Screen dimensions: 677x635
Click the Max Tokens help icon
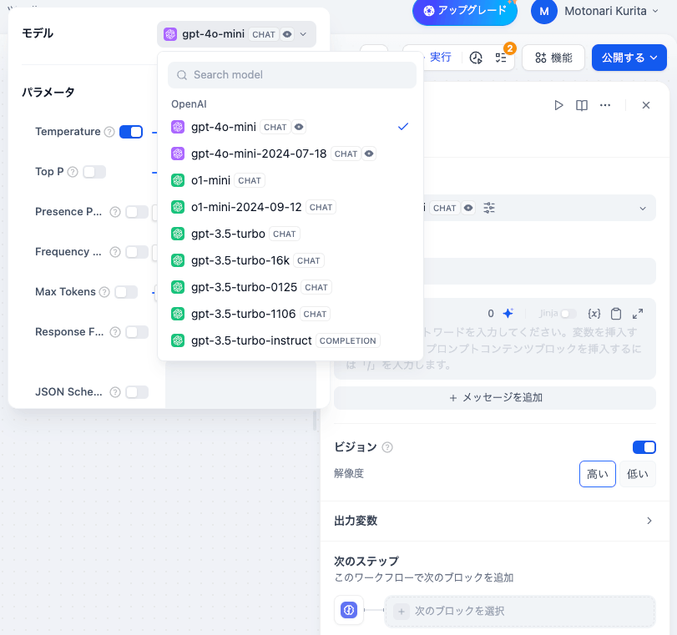[x=104, y=292]
